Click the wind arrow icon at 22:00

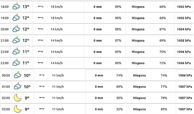coord(40,51)
